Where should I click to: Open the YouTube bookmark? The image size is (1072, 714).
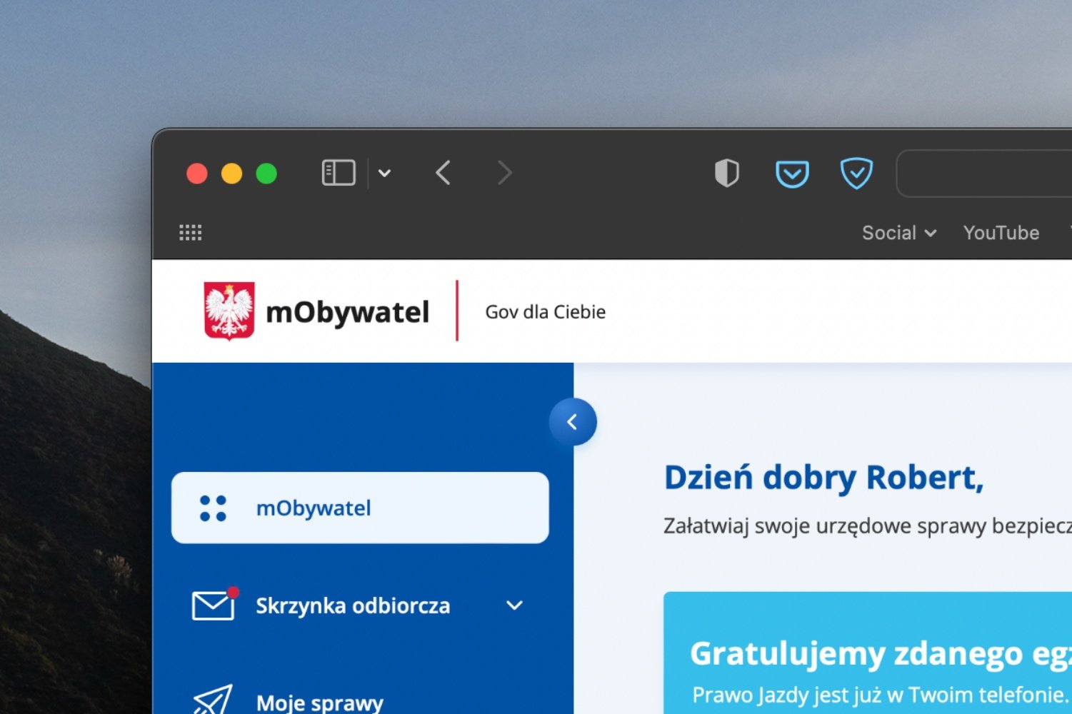click(x=1001, y=233)
